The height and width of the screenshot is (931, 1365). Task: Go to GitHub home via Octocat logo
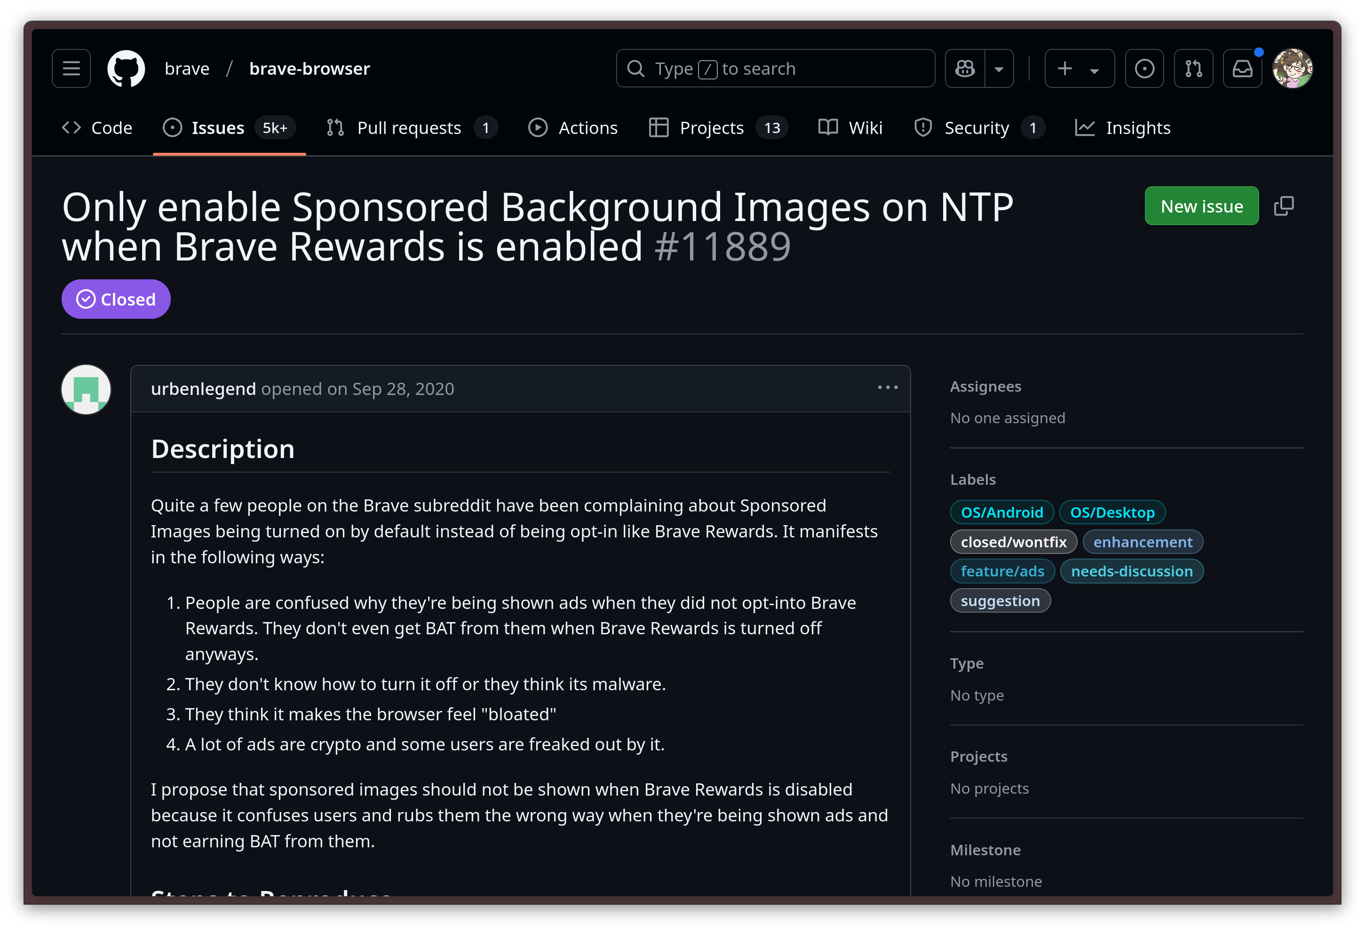(x=126, y=69)
